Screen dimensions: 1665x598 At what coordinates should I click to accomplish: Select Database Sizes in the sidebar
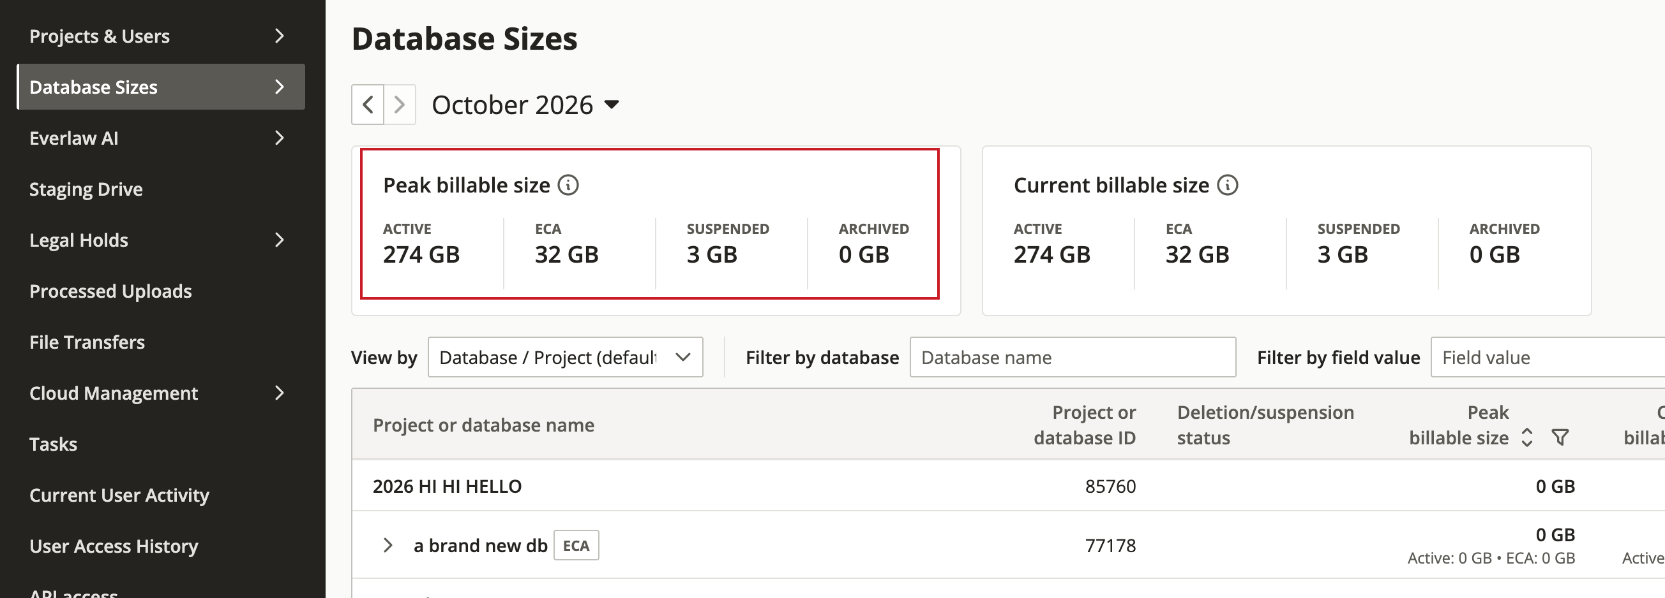pos(160,87)
